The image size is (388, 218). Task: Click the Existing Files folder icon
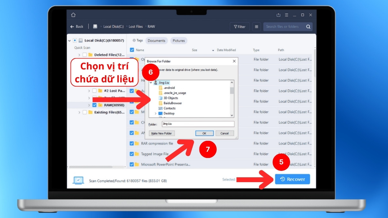90,112
